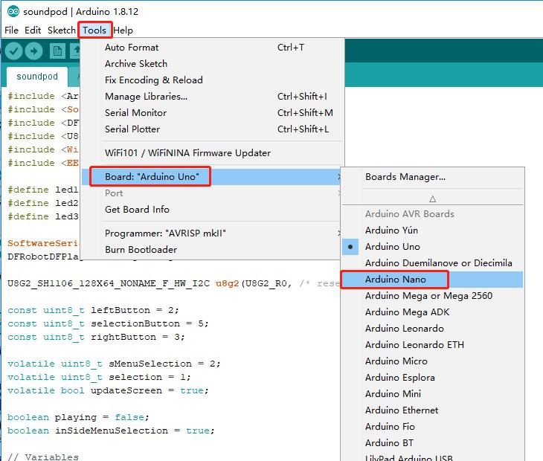Click Get Board Info
The width and height of the screenshot is (543, 461).
point(137,210)
